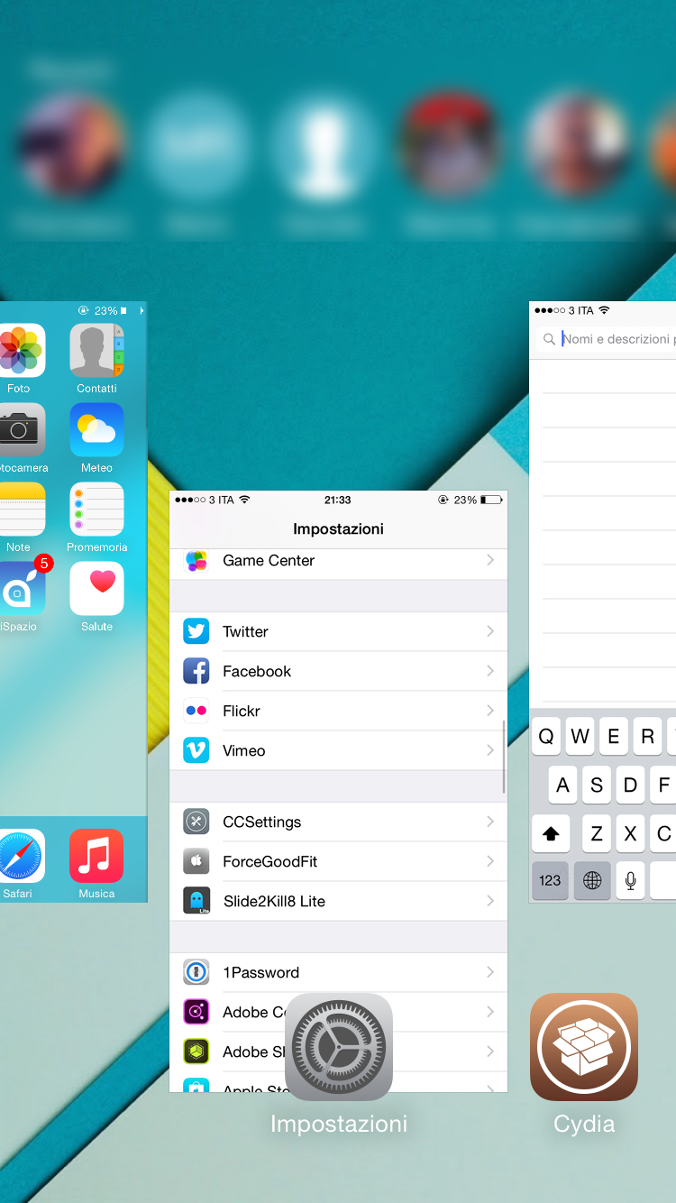Tap the shift arrow key on keyboard
The height and width of the screenshot is (1203, 676).
coord(550,834)
